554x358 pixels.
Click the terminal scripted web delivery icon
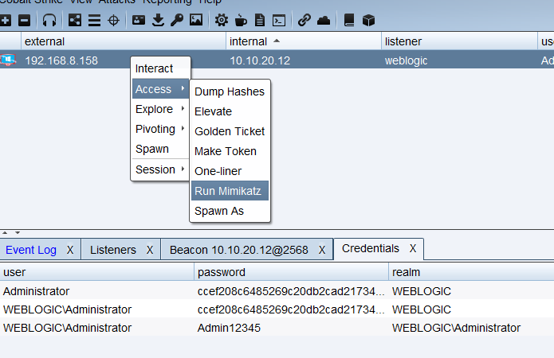(279, 21)
